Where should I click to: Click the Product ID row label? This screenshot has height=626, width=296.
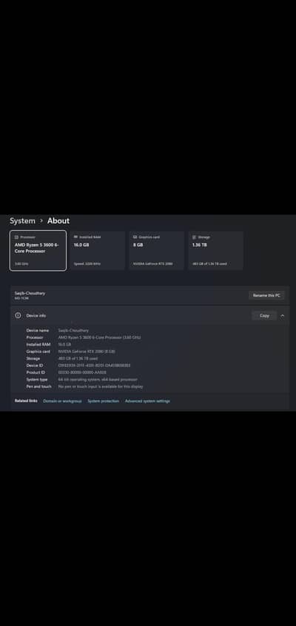[36, 372]
